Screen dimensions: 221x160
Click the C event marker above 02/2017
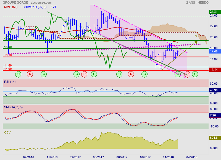point(77,74)
